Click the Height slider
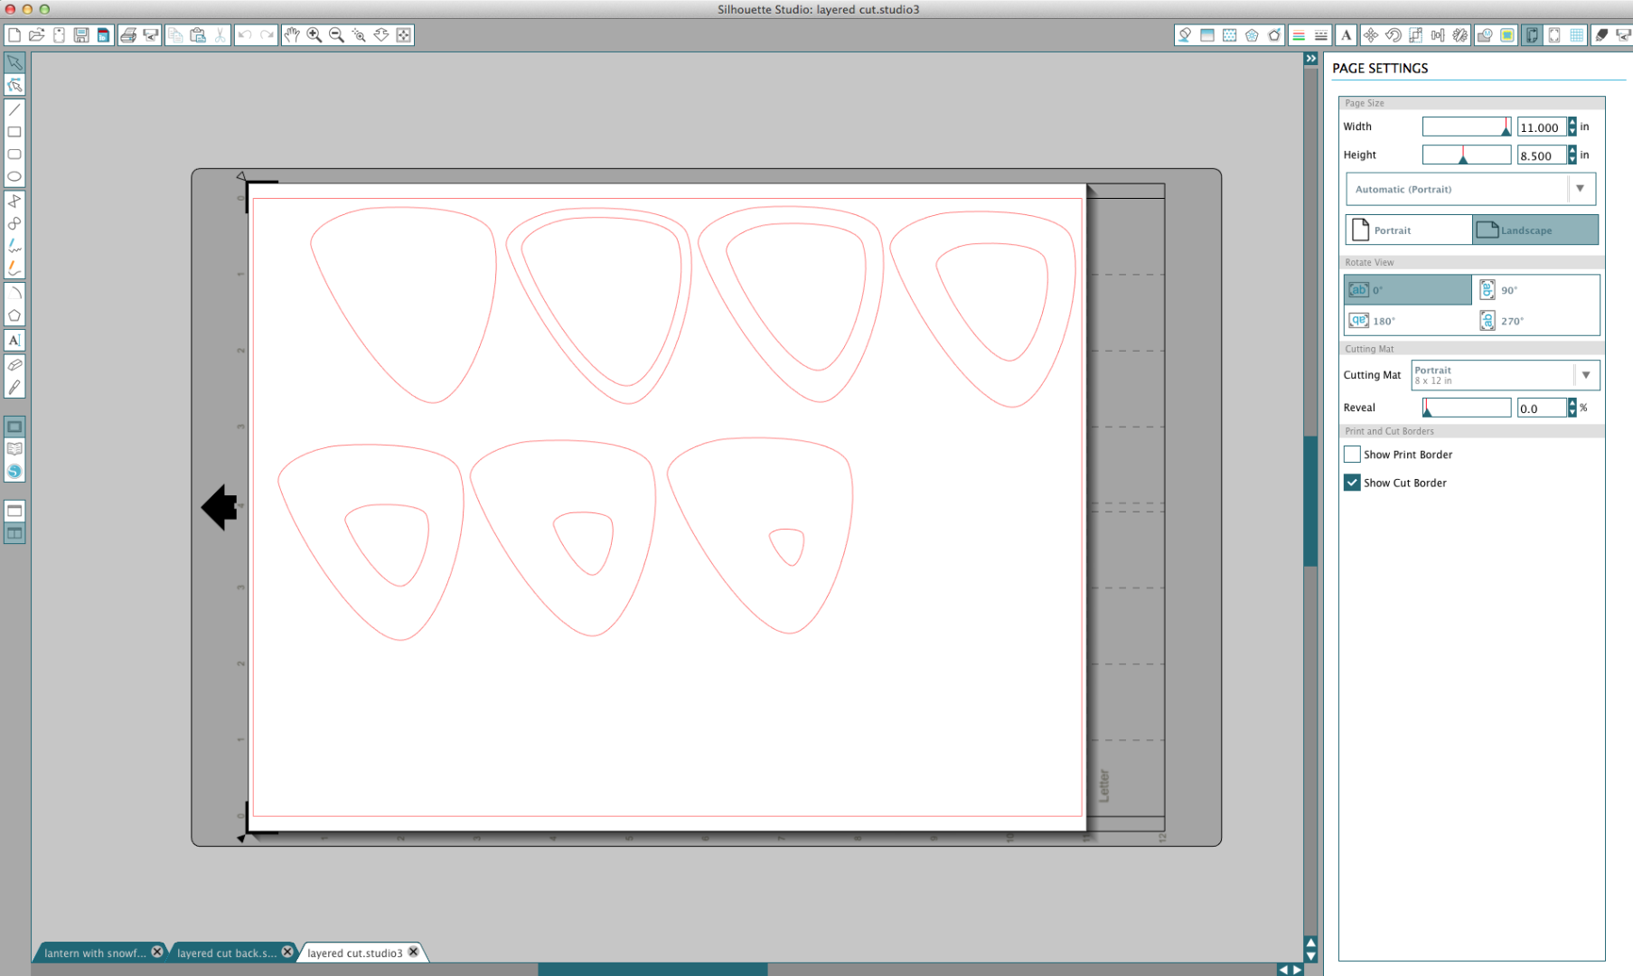This screenshot has height=976, width=1633. click(x=1467, y=155)
